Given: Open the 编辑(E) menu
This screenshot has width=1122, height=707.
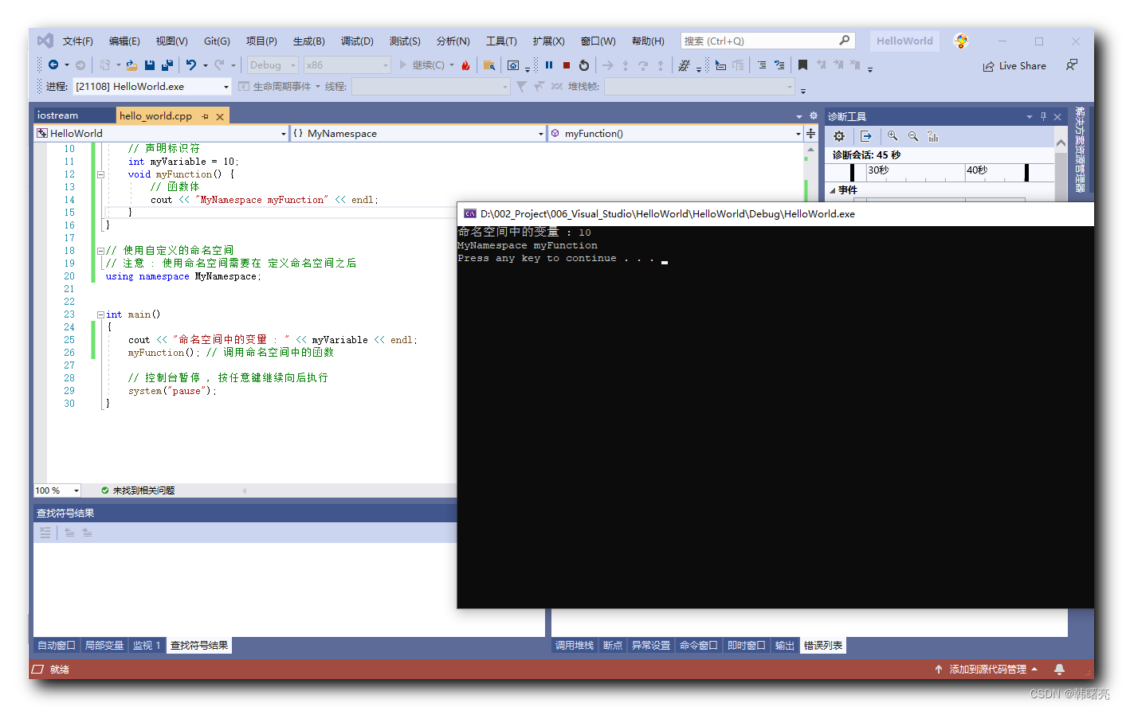Looking at the screenshot, I should [124, 41].
